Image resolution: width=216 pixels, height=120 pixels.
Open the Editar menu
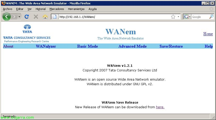coord(20,9)
